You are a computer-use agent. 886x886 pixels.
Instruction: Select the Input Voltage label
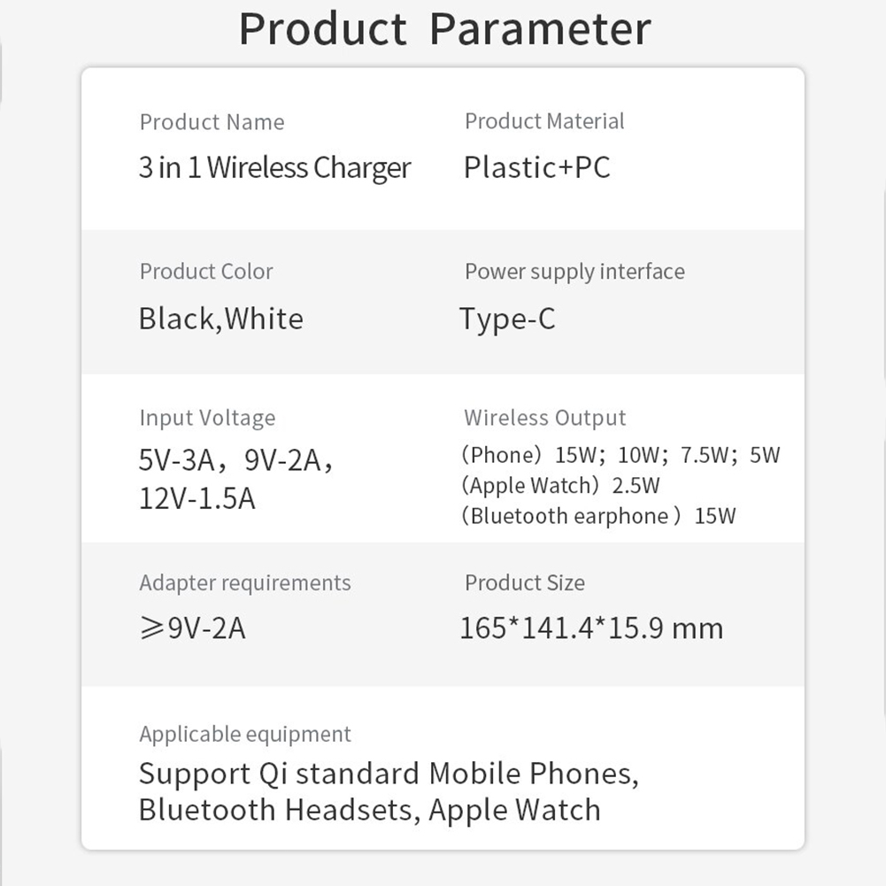[x=207, y=418]
